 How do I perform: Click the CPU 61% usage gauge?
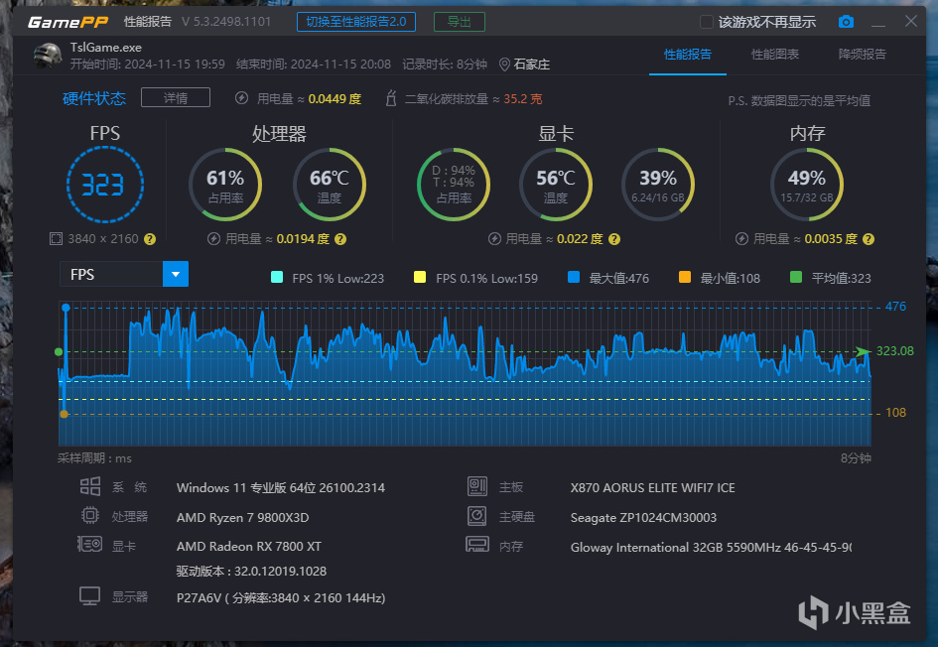tap(225, 185)
